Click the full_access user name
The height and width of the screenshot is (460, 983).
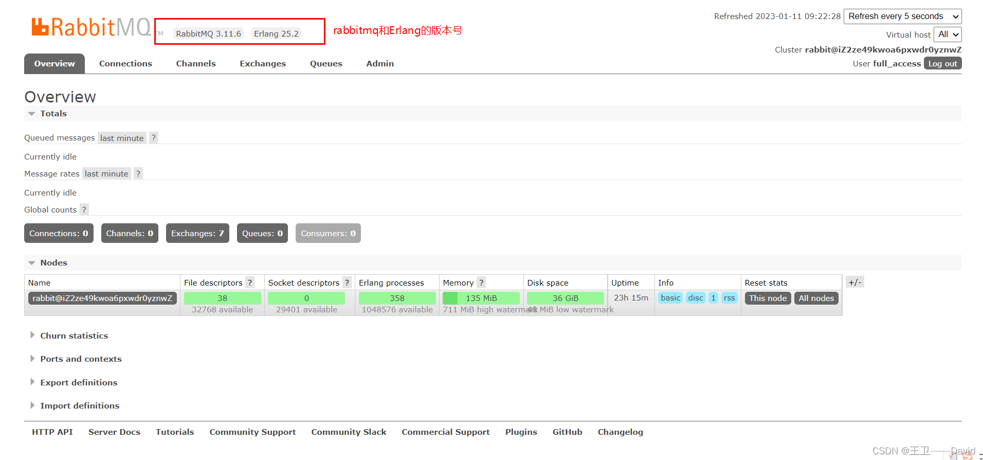897,64
